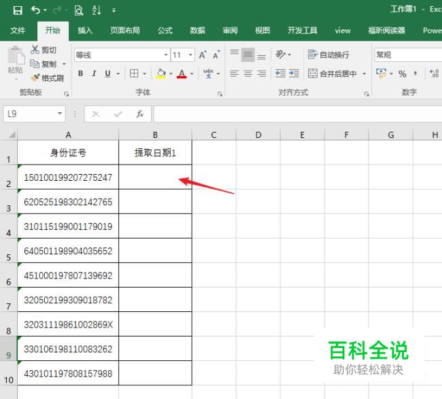
Task: Open the Font group dialog launcher
Action: point(220,94)
